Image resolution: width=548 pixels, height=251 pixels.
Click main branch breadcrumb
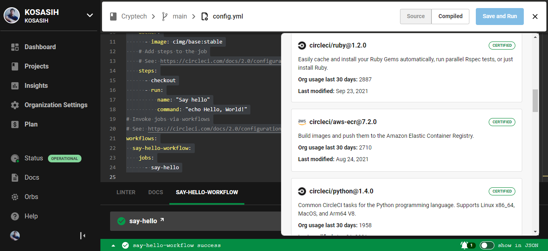pyautogui.click(x=180, y=17)
